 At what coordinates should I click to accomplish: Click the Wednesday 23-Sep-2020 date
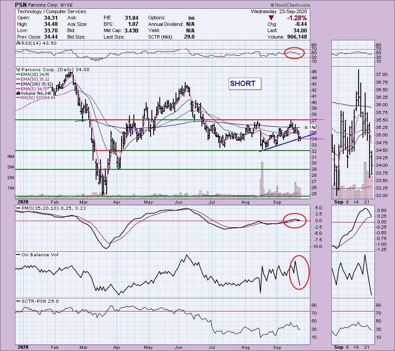click(279, 11)
